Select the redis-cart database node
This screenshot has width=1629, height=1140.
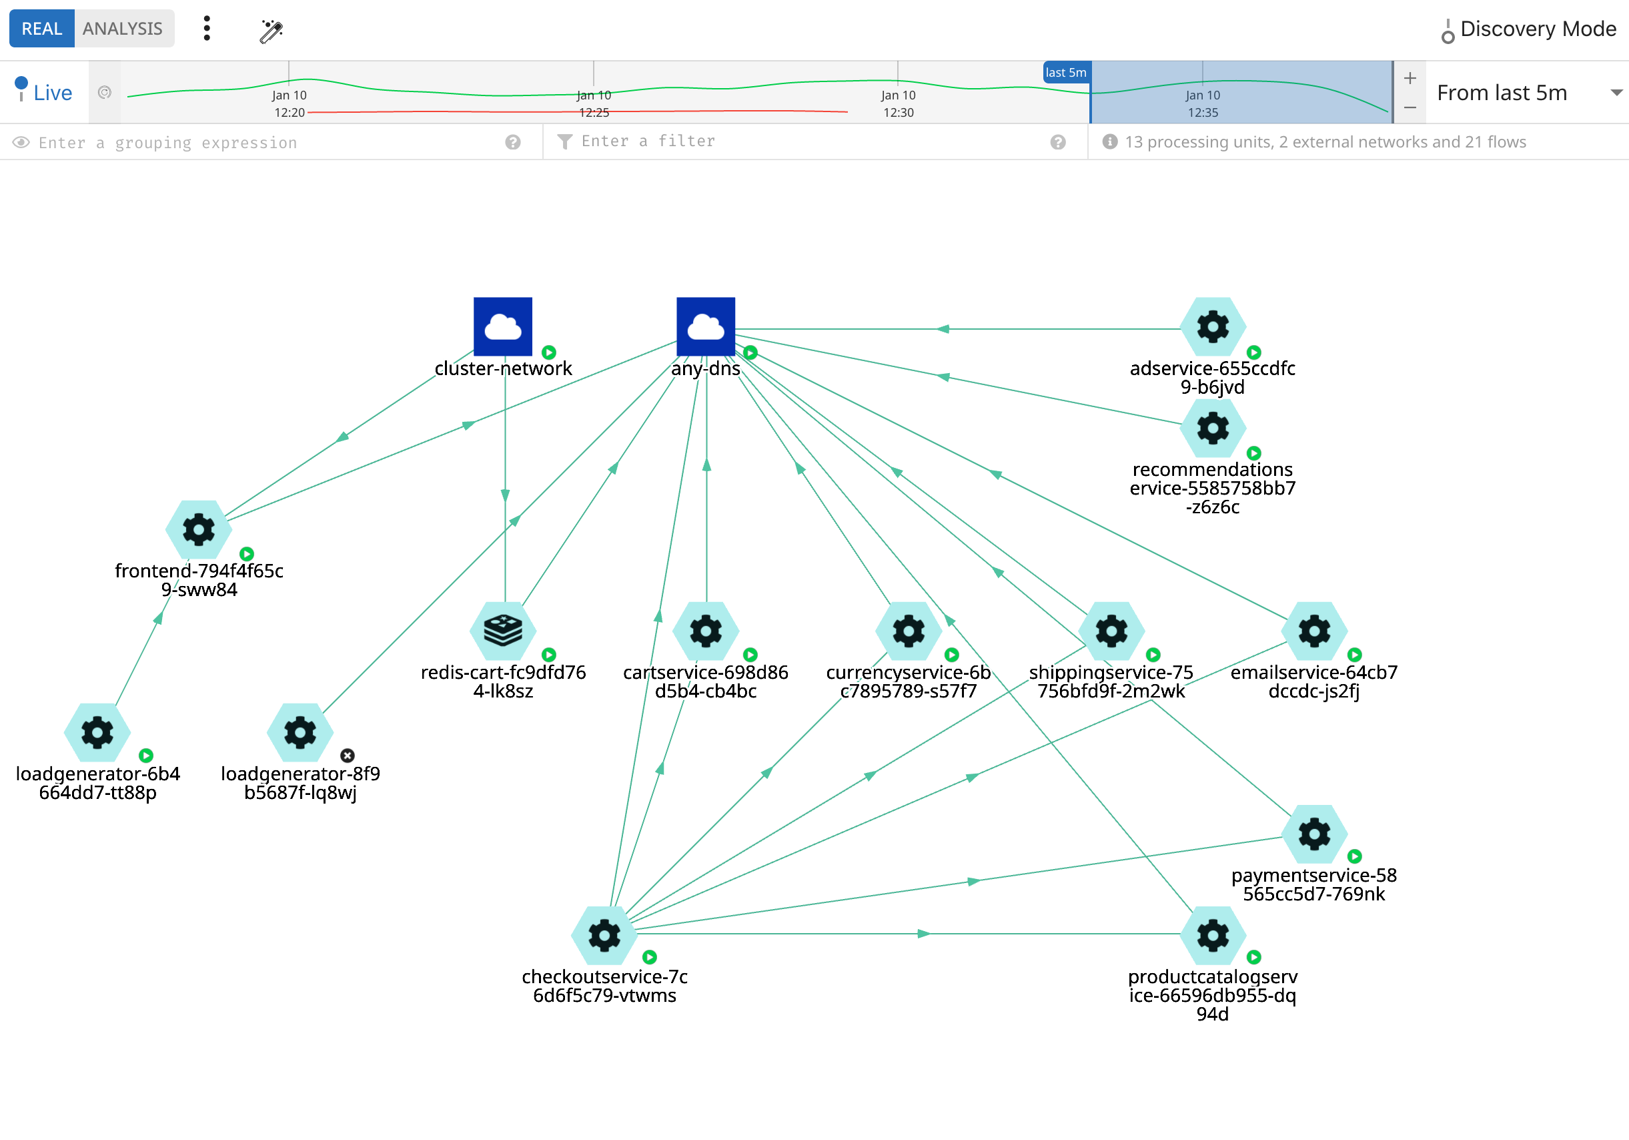[x=502, y=631]
